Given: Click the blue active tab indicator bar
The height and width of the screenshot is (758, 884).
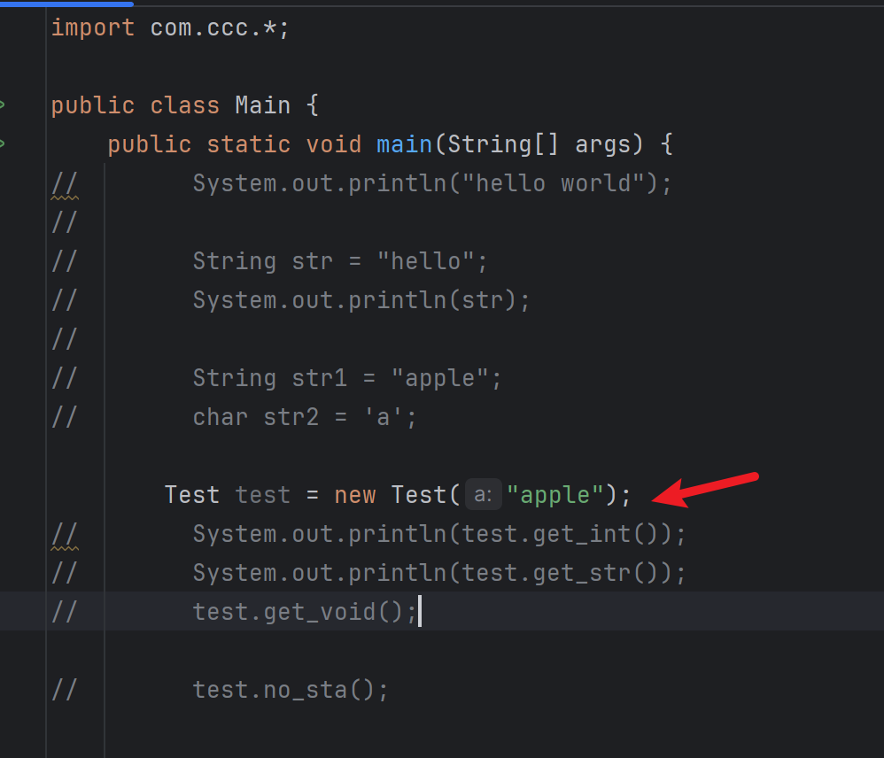Looking at the screenshot, I should [66, 3].
